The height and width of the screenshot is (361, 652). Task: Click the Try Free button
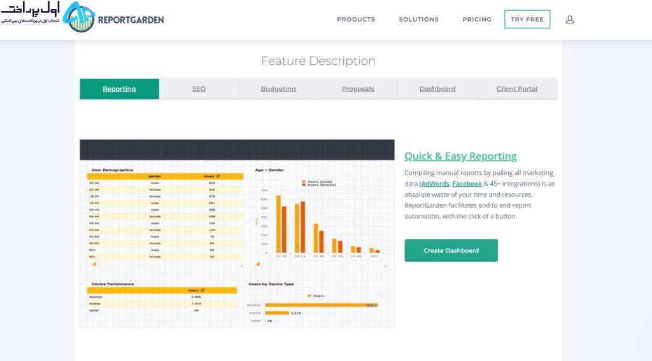pyautogui.click(x=527, y=19)
